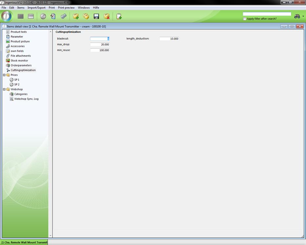Click the search text box at top right
Viewport: 306px width, 245px height.
tap(267, 14)
